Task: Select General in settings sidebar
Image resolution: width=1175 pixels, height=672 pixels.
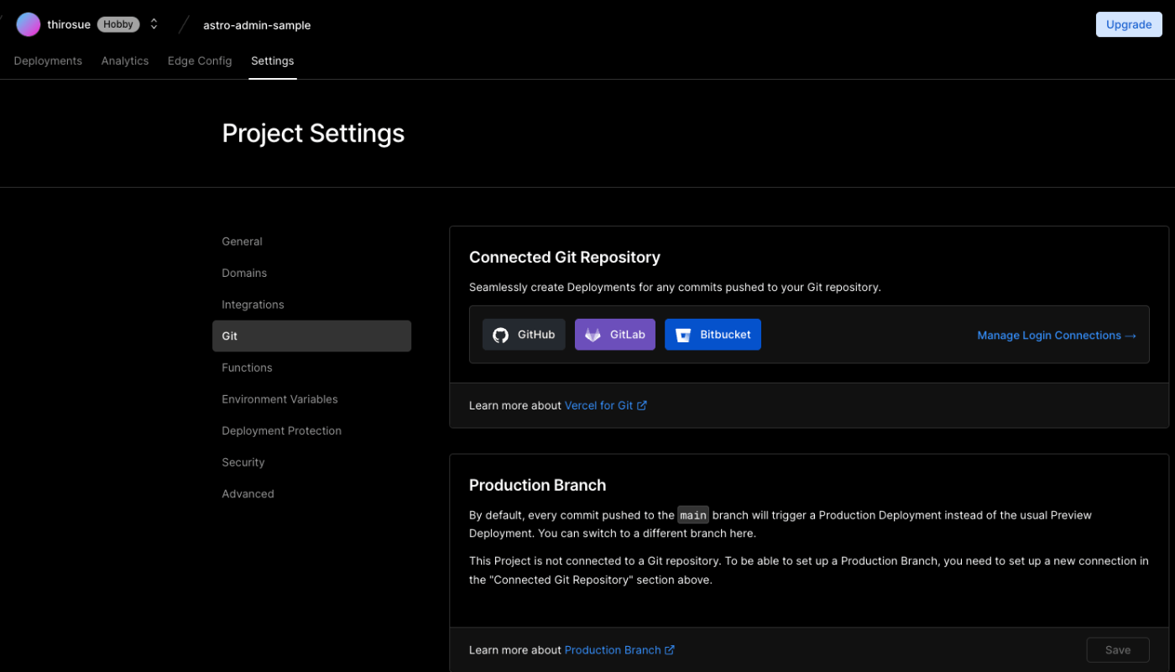Action: [242, 242]
